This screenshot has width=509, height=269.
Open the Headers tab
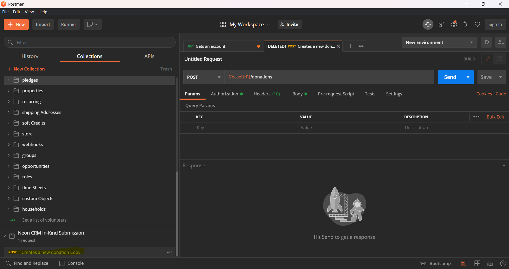[x=267, y=94]
